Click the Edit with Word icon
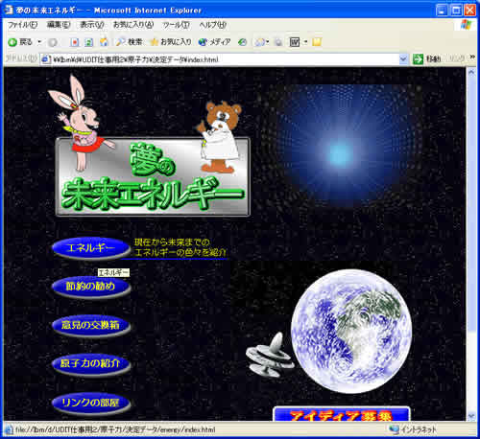 click(x=295, y=42)
